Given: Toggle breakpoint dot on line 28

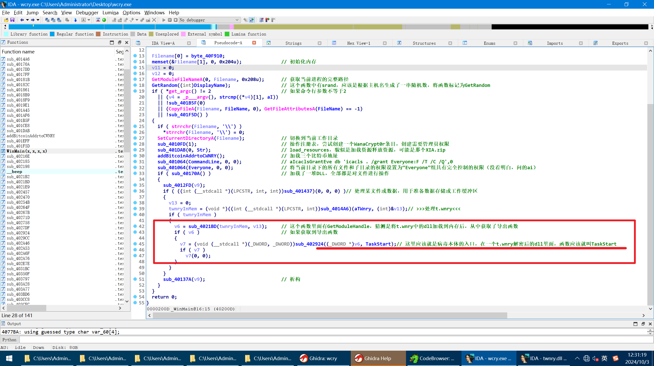Looking at the screenshot, I should click(135, 144).
